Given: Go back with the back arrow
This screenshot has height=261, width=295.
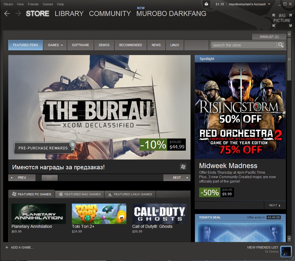Looking at the screenshot, I should pos(7,14).
